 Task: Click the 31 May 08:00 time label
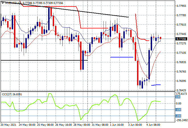(x=100, y=125)
